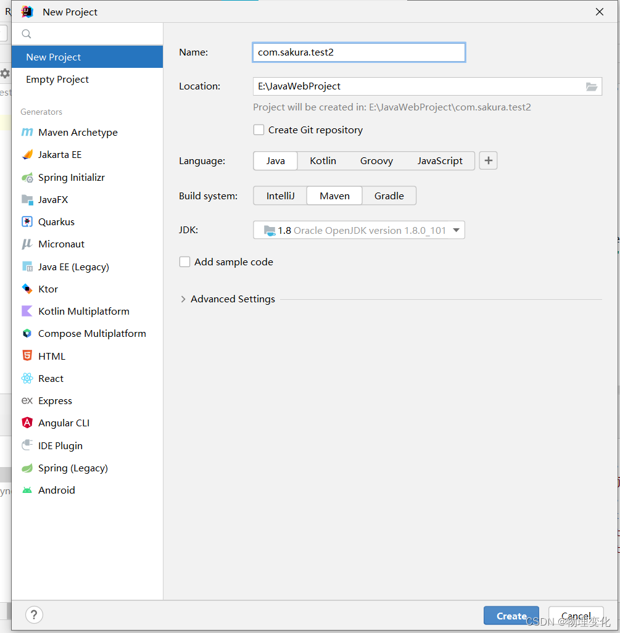
Task: Select New Project in the sidebar
Action: point(87,57)
